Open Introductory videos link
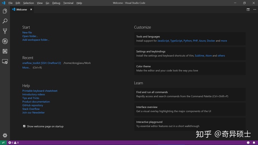Screen dimensions: 258x145 pos(34,95)
